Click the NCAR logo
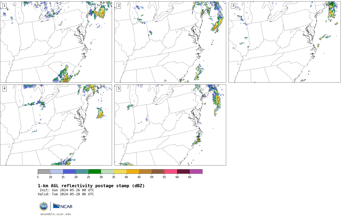This screenshot has height=217, width=343. point(63,206)
